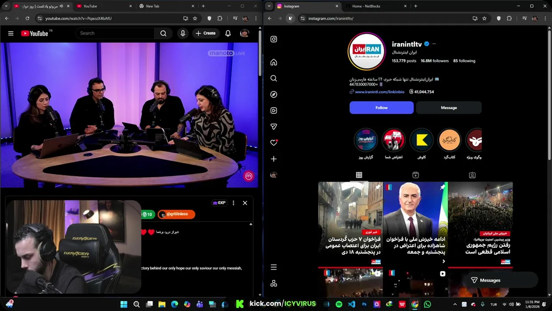
Task: Open WhatsApp from the taskbar
Action: [x=427, y=305]
